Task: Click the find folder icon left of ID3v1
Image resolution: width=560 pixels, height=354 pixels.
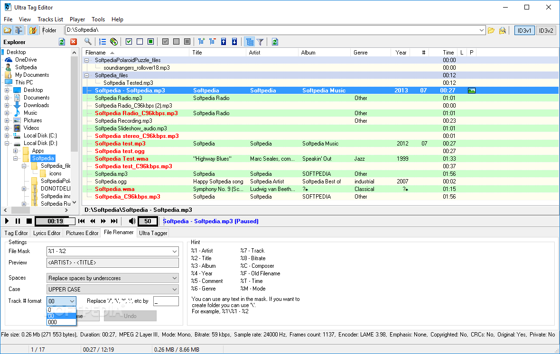Action: coord(503,30)
